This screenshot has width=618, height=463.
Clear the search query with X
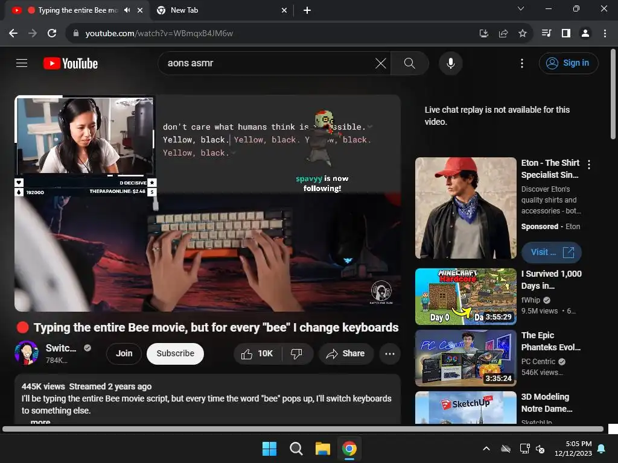(380, 63)
